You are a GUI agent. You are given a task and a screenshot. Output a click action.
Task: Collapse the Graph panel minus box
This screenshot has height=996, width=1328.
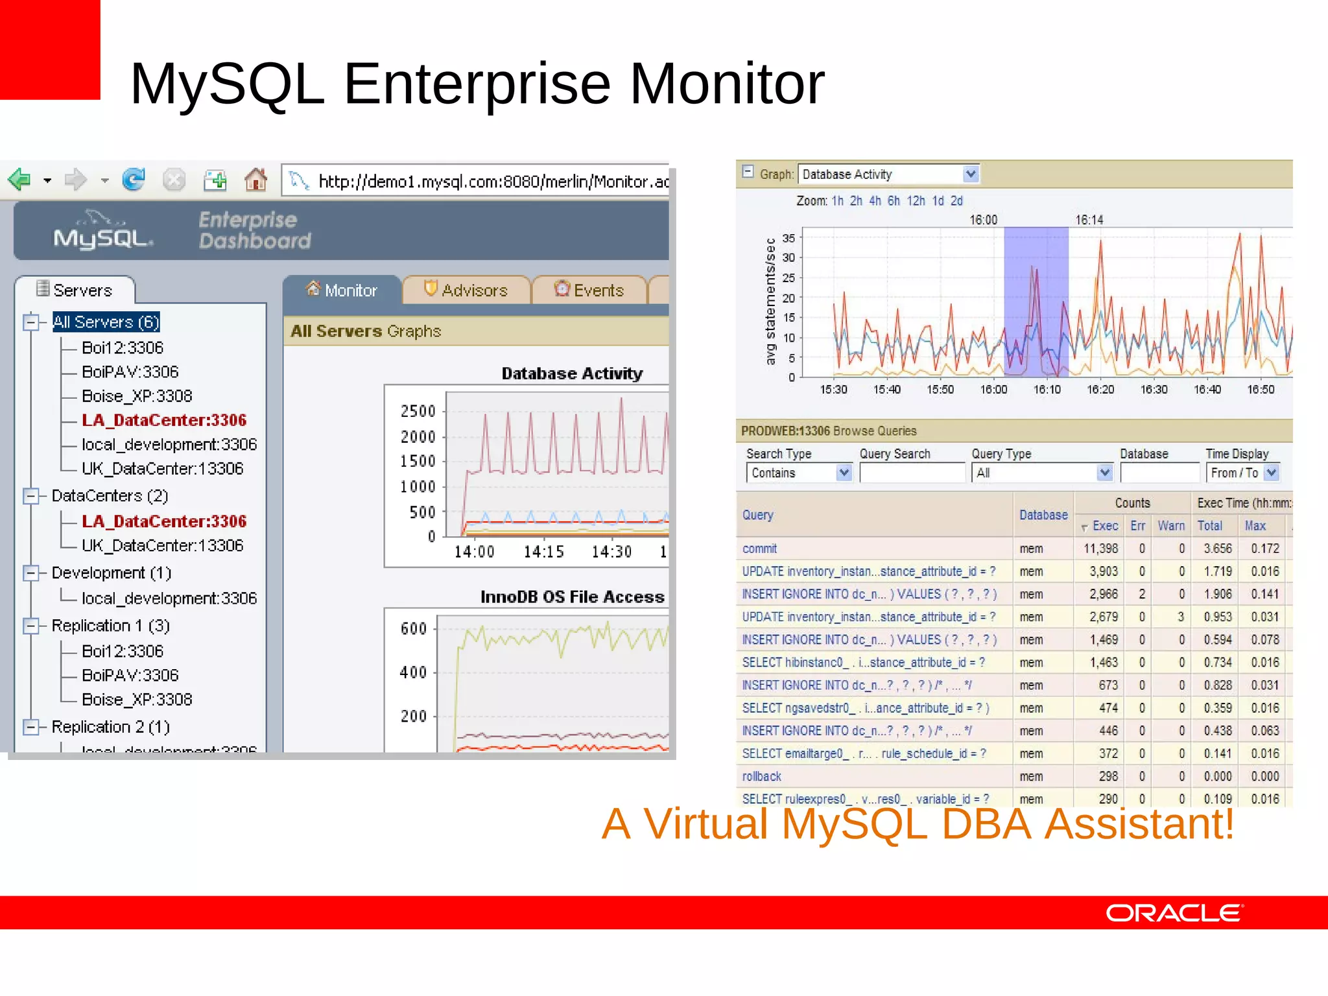pyautogui.click(x=748, y=172)
